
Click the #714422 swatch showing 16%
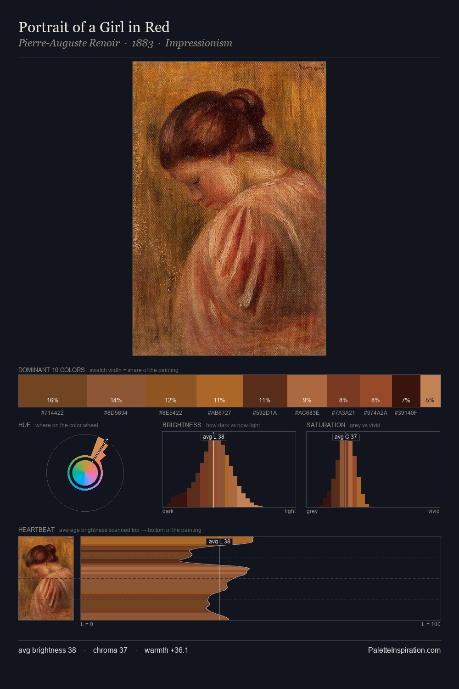tap(53, 391)
